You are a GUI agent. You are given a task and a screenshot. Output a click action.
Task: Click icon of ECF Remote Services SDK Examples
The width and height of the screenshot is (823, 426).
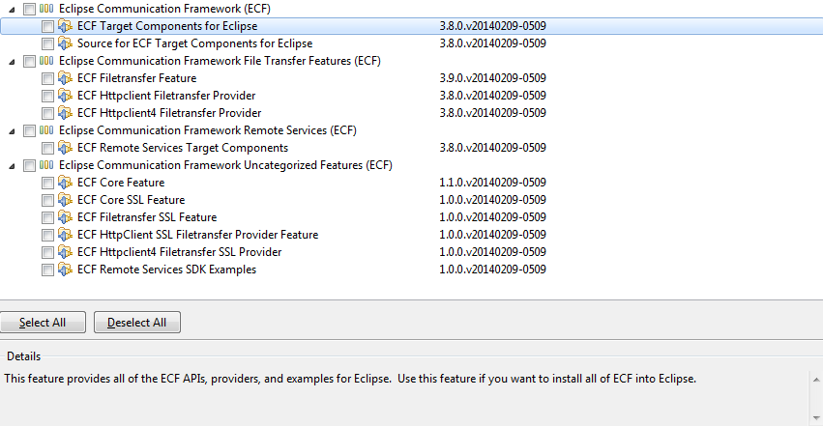click(x=65, y=269)
